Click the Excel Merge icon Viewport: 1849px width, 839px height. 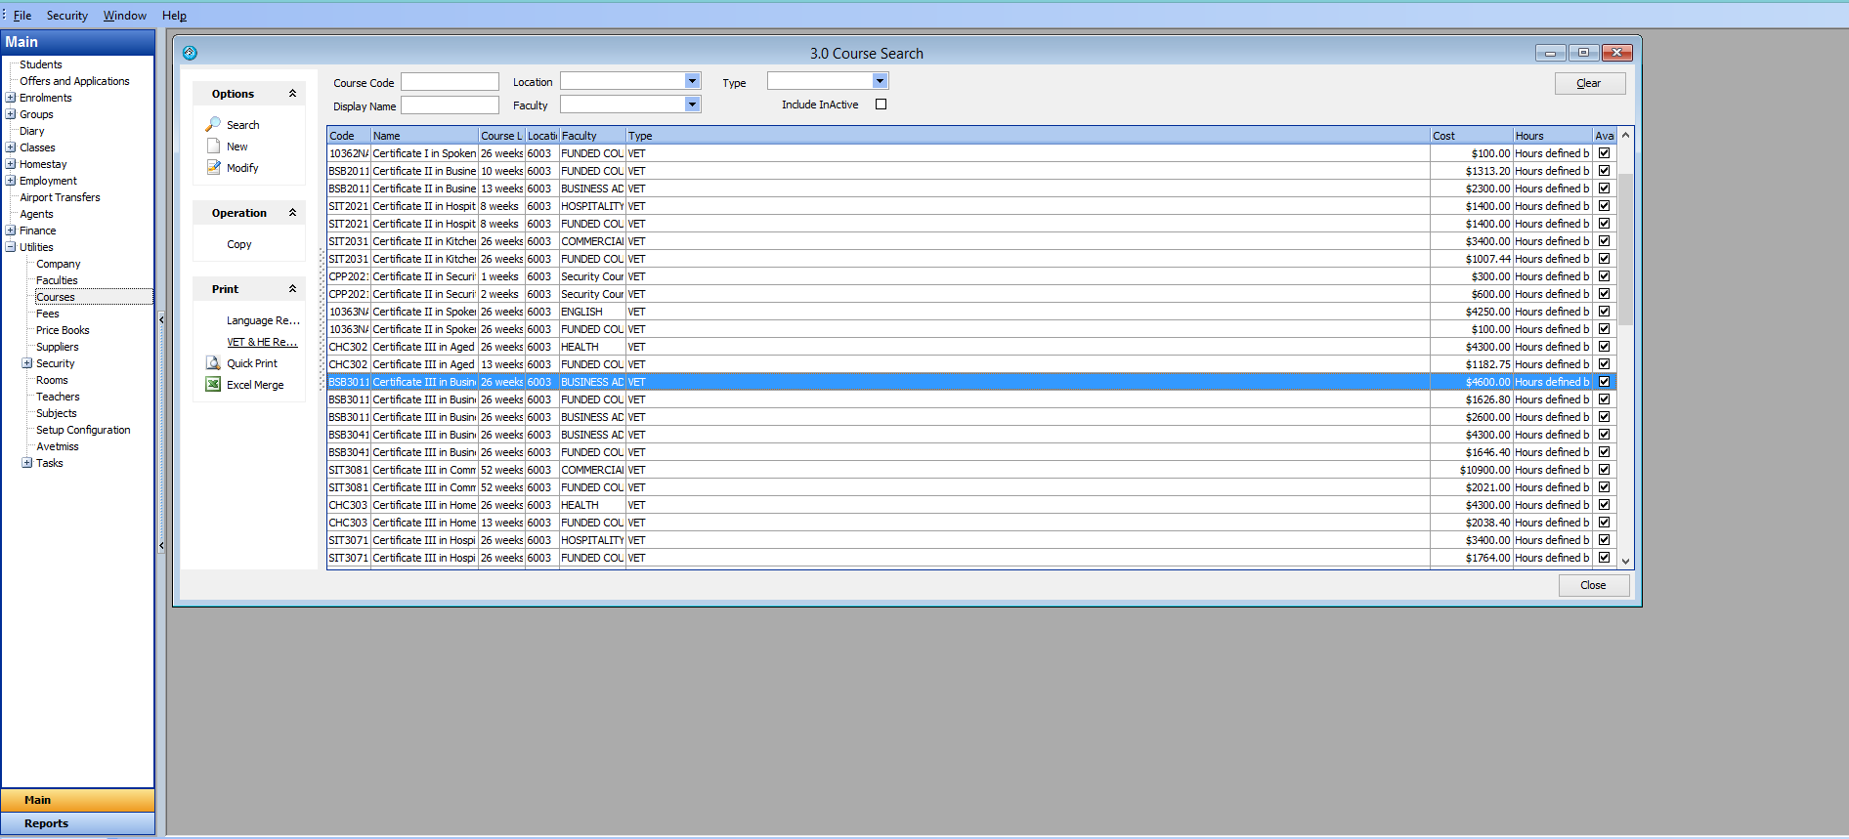[213, 385]
